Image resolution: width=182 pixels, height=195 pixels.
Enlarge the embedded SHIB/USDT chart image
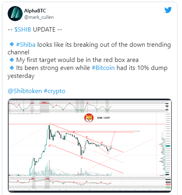point(90,145)
